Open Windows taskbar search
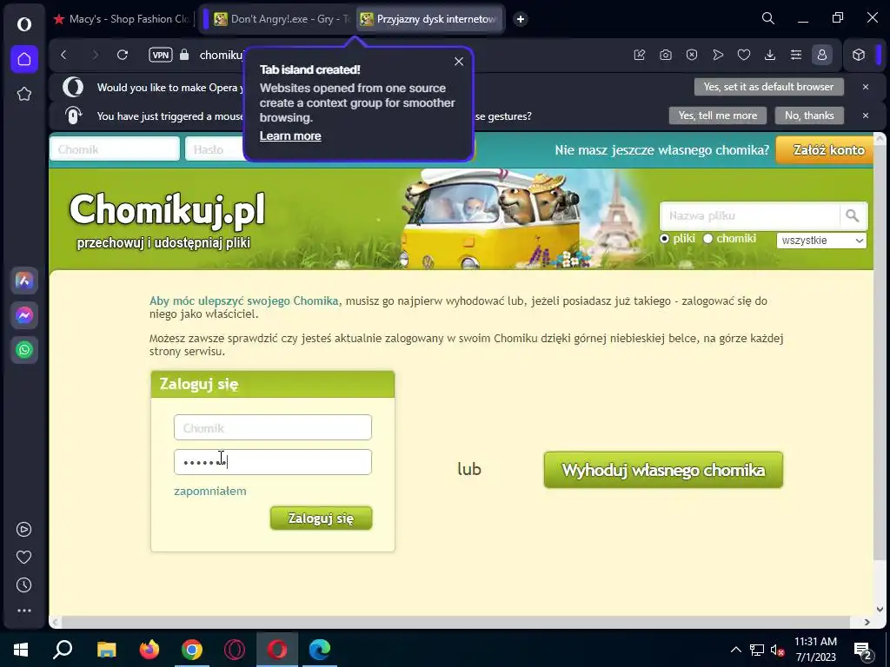 [x=63, y=650]
